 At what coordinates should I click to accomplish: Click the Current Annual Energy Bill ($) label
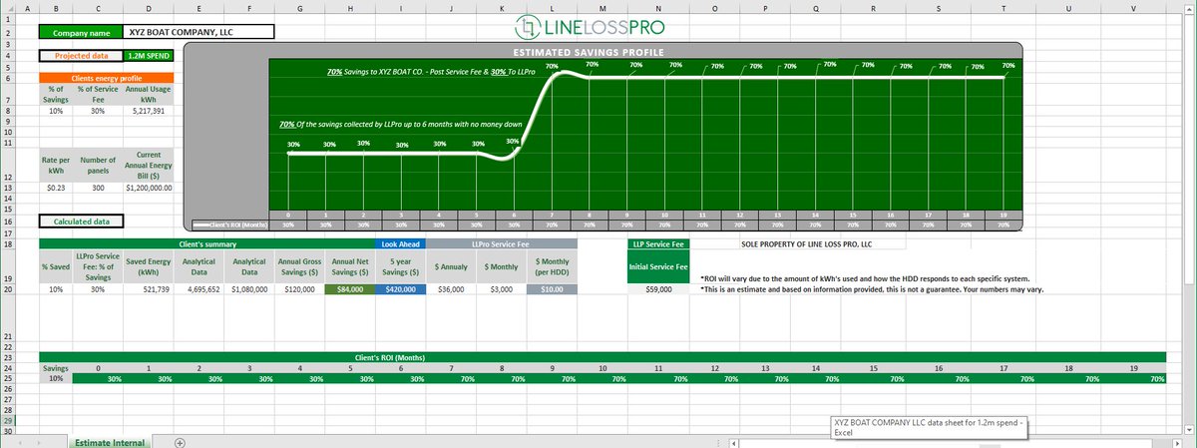point(149,165)
